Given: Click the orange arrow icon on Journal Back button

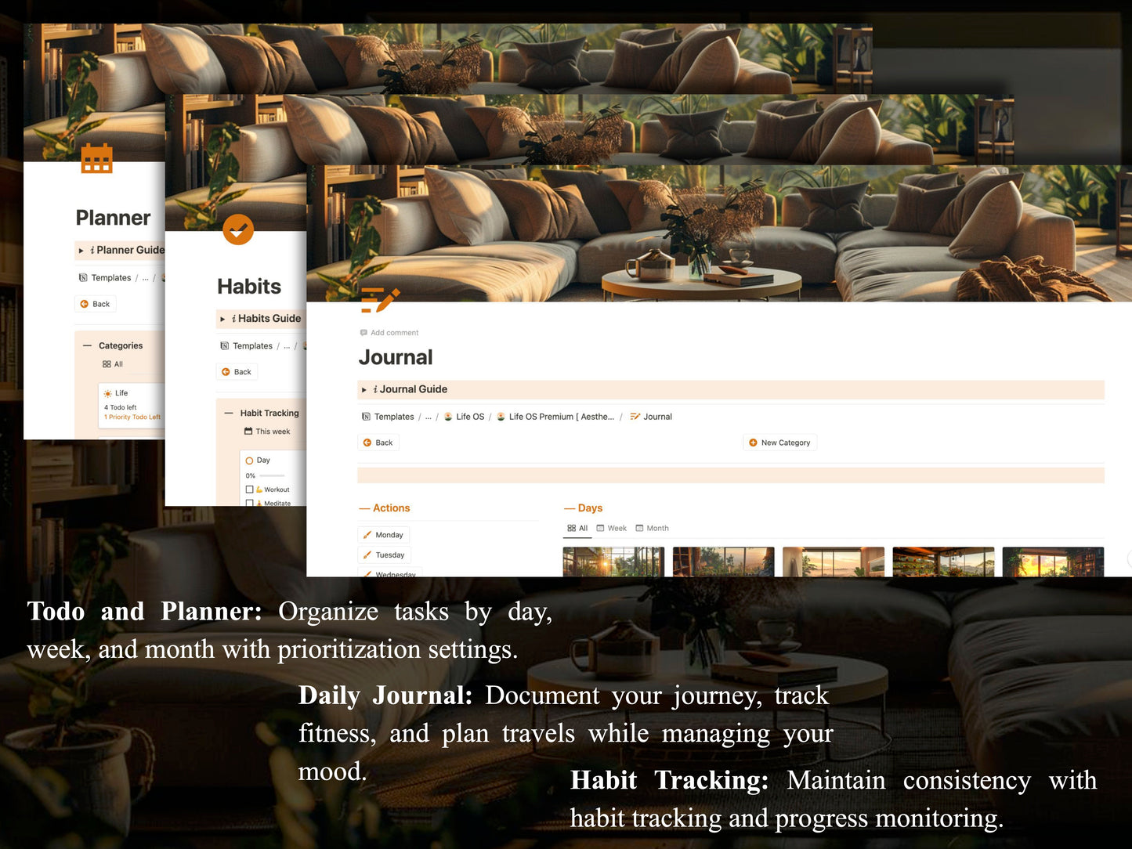Looking at the screenshot, I should (x=367, y=443).
